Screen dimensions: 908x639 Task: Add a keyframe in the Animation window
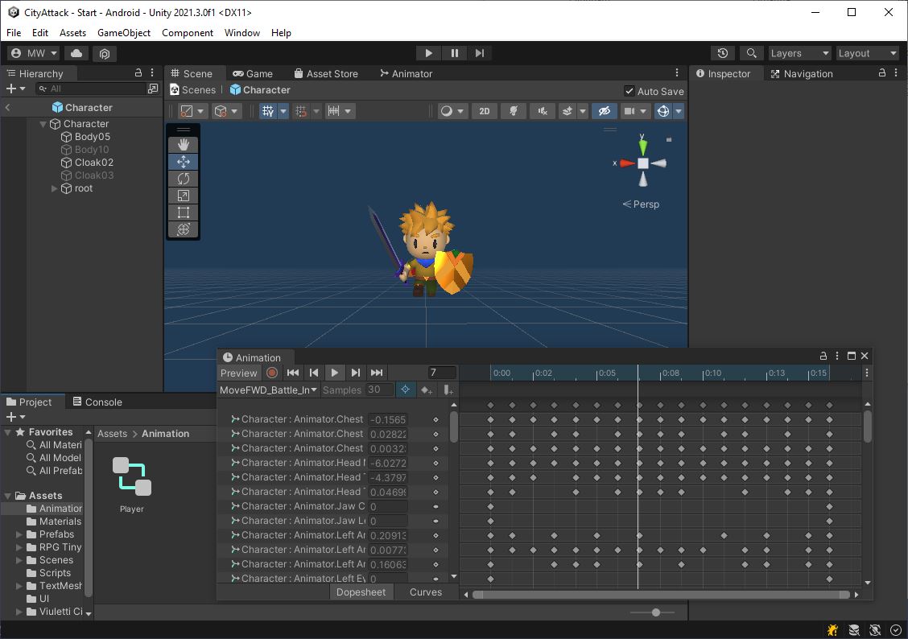[x=427, y=390]
